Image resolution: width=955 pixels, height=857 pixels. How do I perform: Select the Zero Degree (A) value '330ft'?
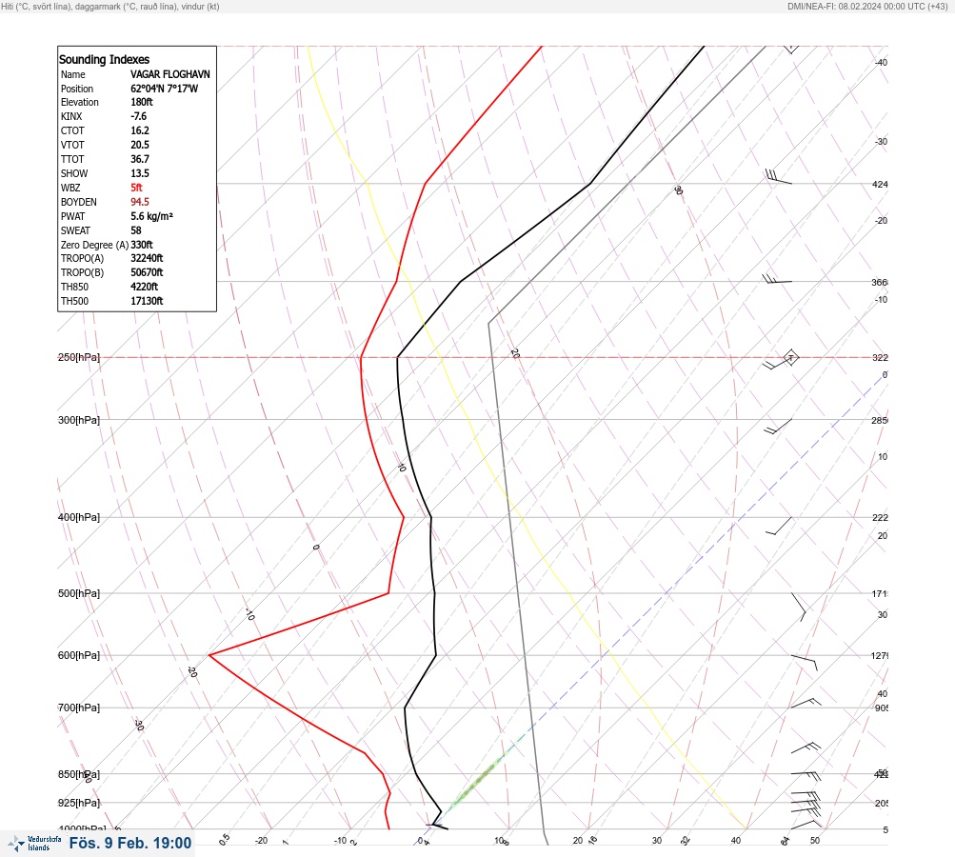pos(141,245)
